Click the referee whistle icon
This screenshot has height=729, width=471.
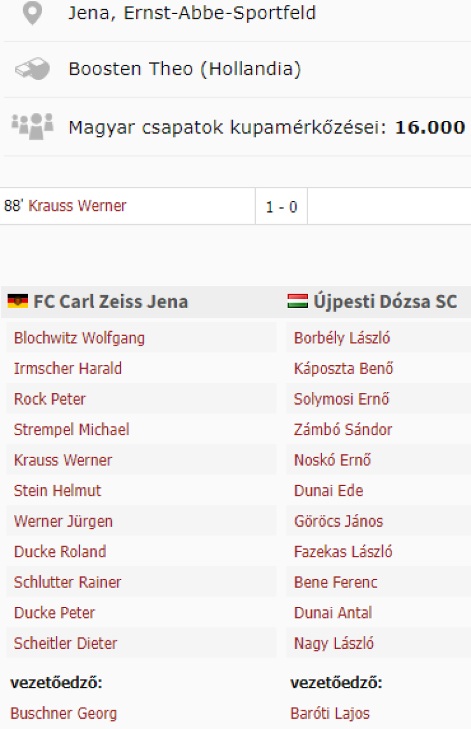click(32, 69)
